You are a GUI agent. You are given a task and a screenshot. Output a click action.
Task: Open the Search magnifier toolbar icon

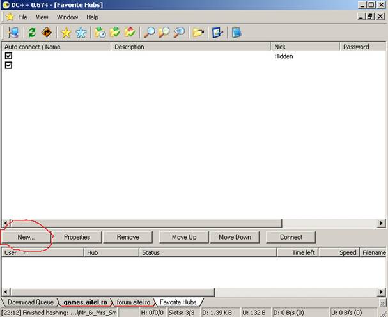tap(149, 33)
